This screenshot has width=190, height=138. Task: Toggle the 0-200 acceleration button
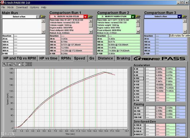138,94
